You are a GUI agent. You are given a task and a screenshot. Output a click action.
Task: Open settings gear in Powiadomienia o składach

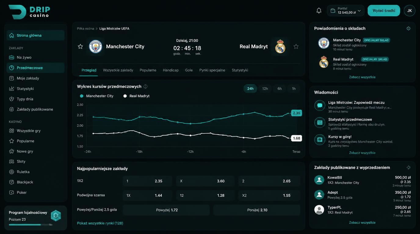point(408,28)
